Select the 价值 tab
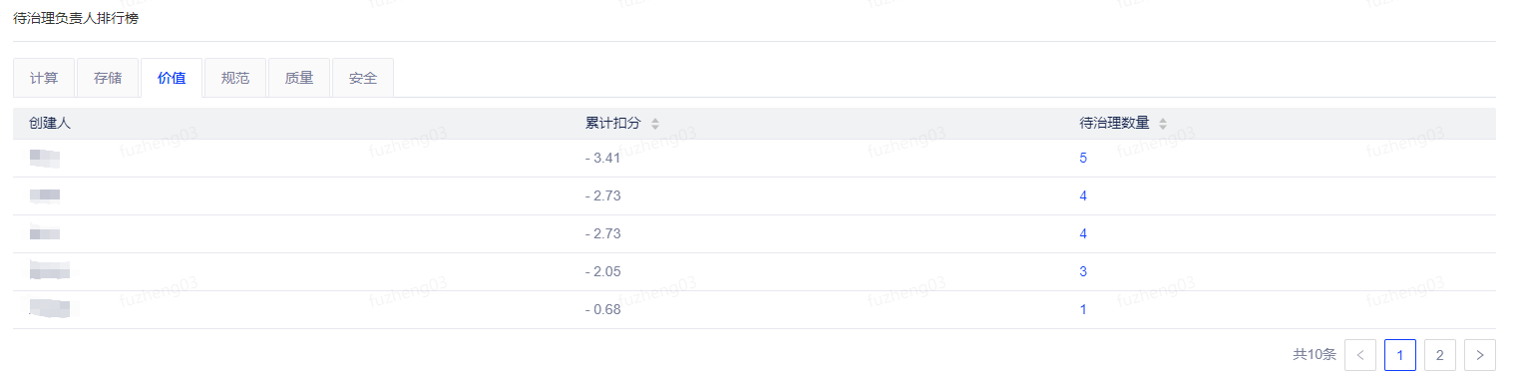Viewport: 1514px width, 379px height. pos(172,78)
